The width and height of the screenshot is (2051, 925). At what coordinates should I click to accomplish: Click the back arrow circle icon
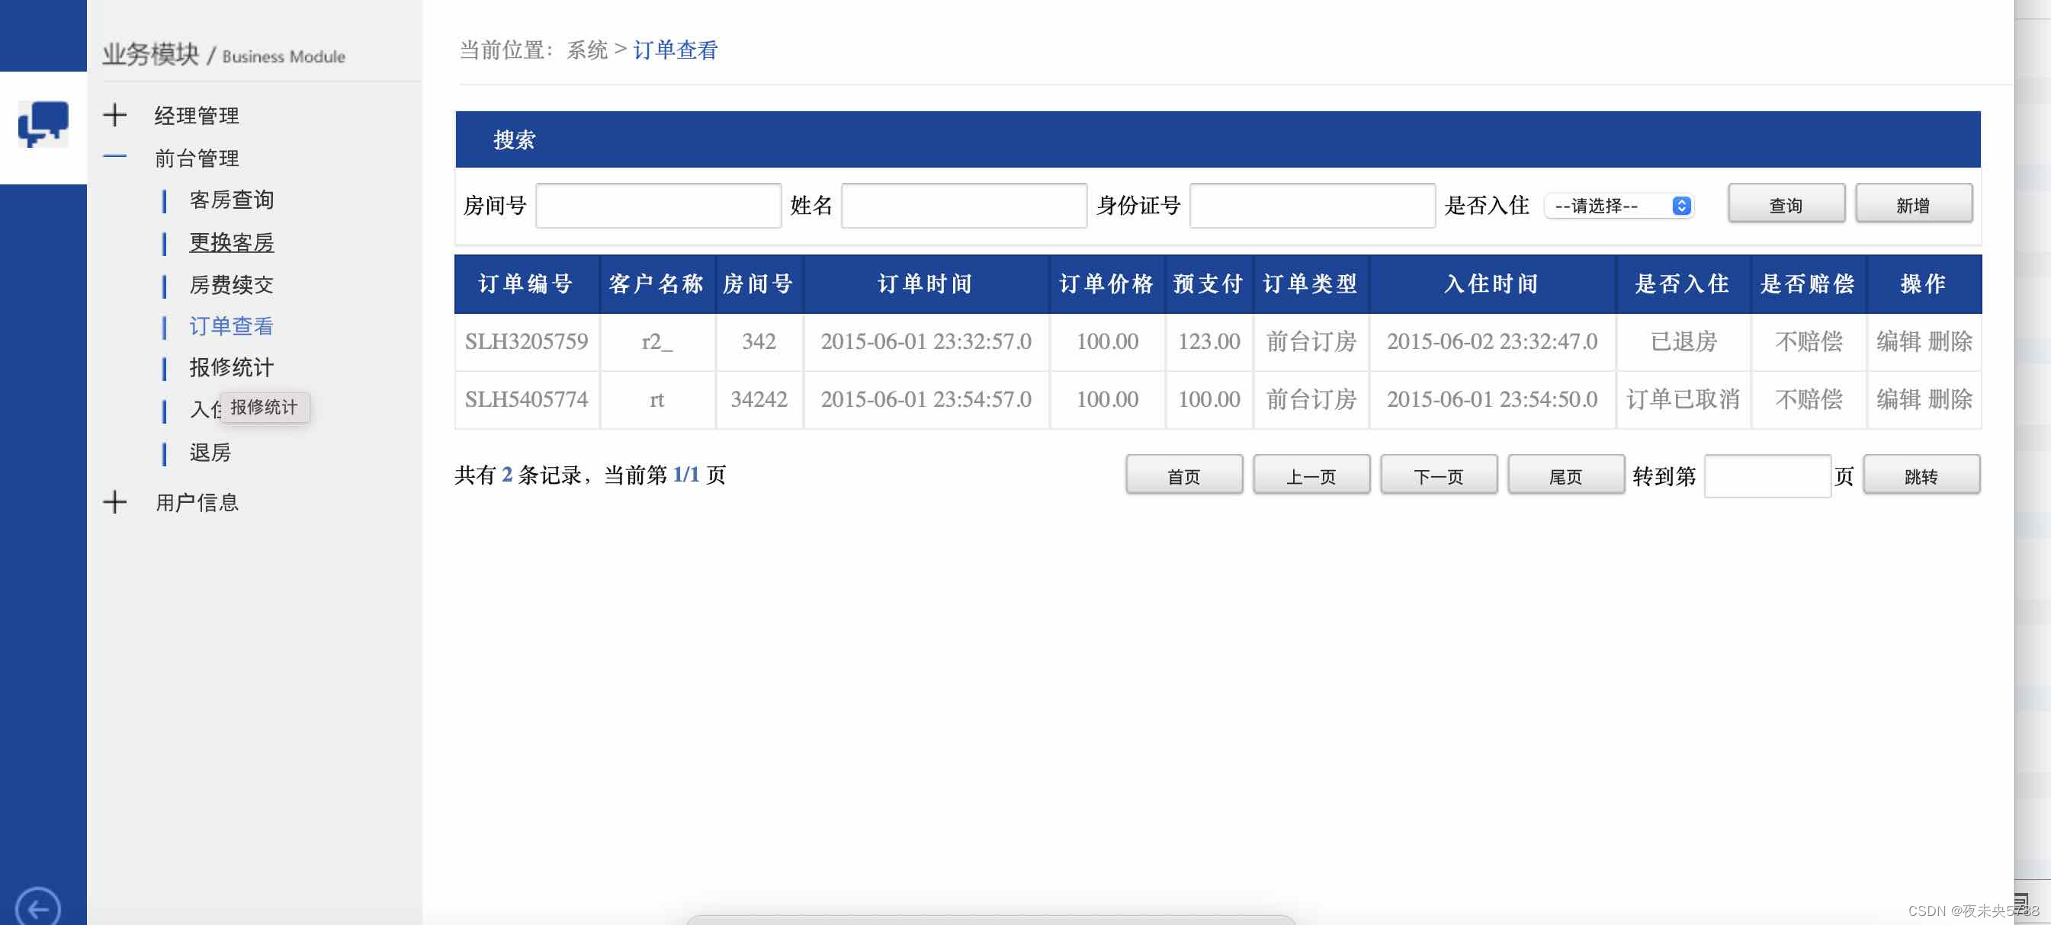click(37, 907)
